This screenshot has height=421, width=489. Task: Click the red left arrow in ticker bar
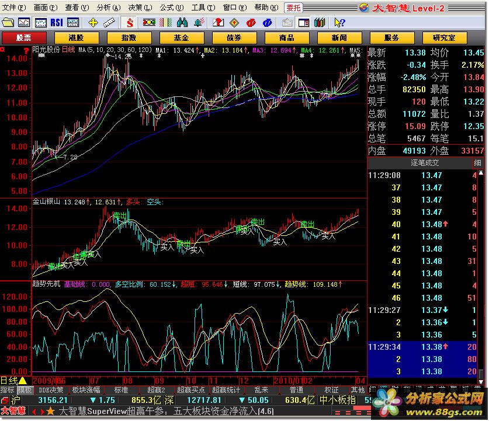point(34,412)
